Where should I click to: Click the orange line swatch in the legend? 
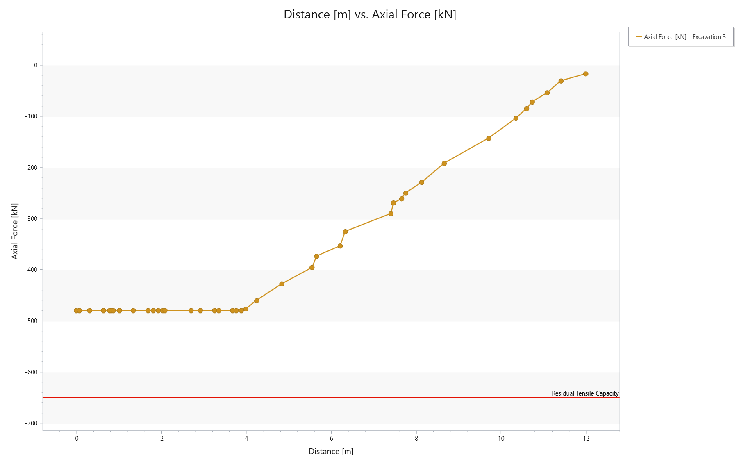[x=639, y=37]
